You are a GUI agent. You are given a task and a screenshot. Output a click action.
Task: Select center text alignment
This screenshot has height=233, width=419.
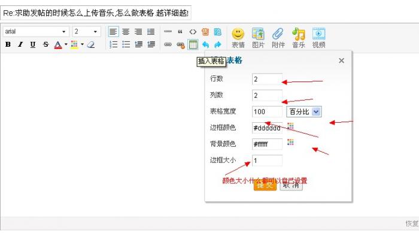pyautogui.click(x=126, y=32)
